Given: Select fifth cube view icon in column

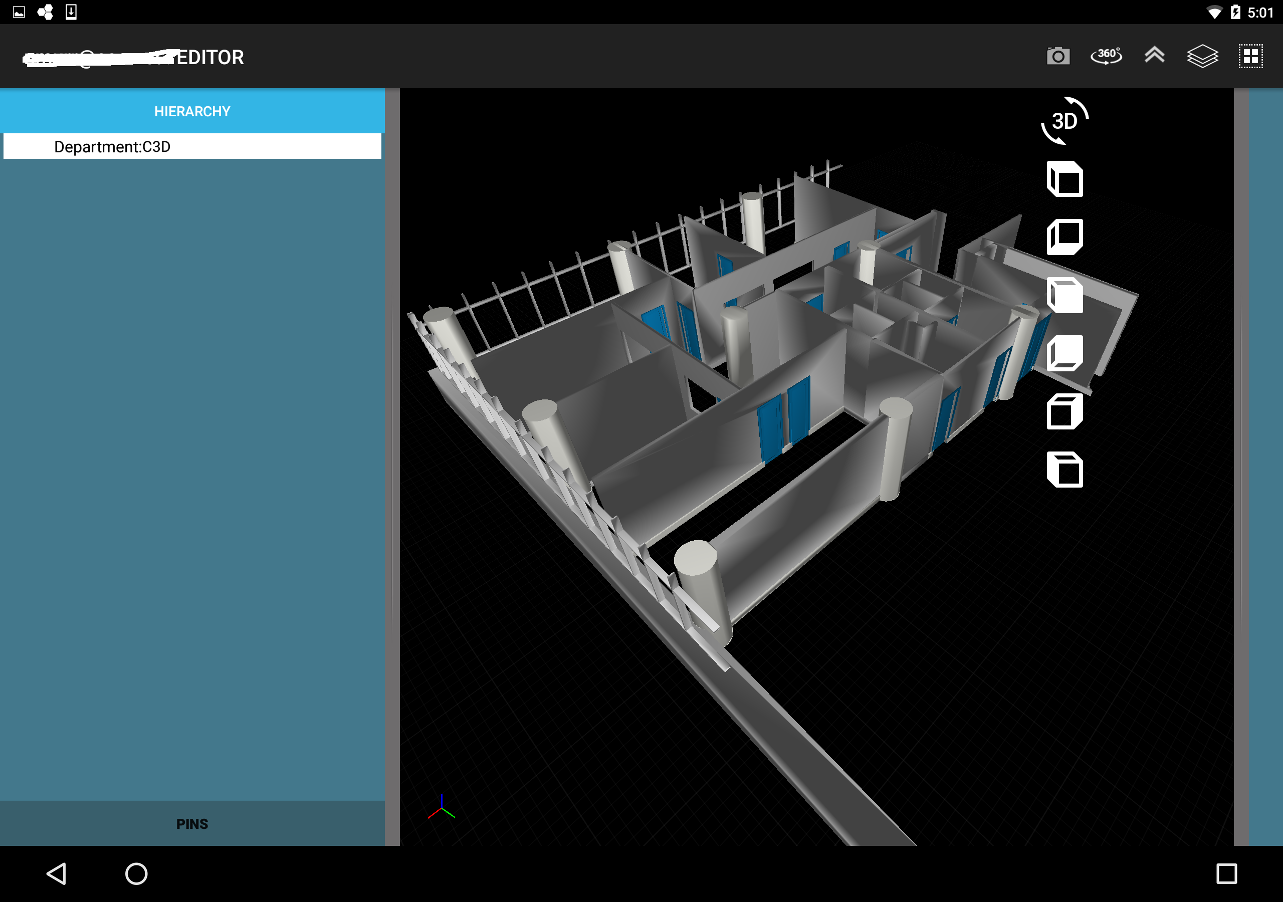Looking at the screenshot, I should point(1064,411).
